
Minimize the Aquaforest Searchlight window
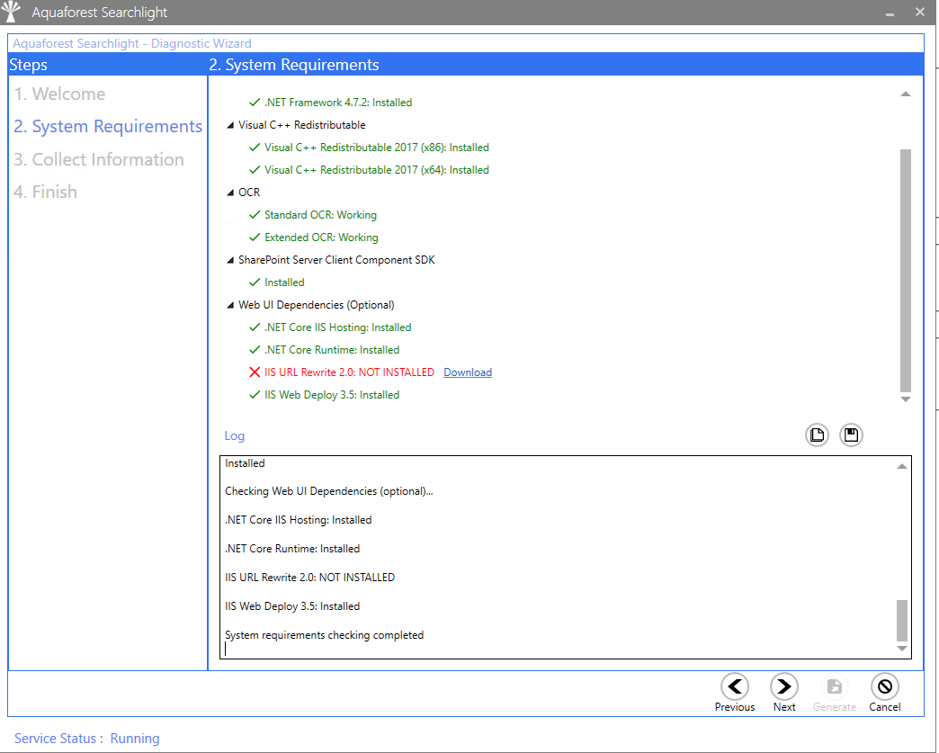click(890, 13)
